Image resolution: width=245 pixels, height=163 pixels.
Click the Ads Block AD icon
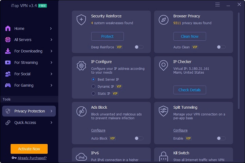click(x=81, y=111)
